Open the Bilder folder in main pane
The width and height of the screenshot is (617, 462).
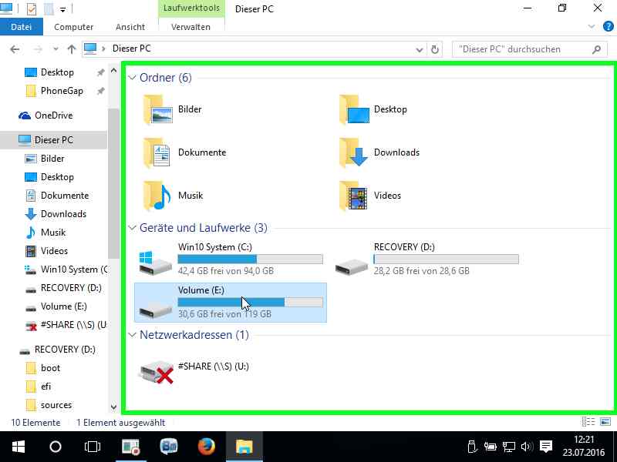(173, 109)
